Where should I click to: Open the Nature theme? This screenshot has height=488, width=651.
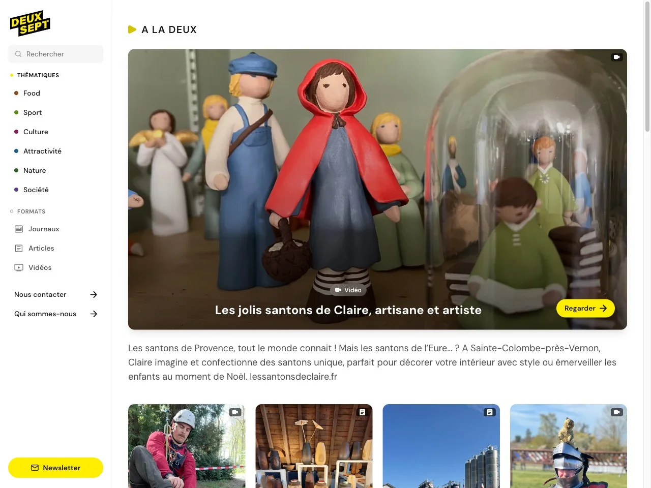[x=35, y=170]
